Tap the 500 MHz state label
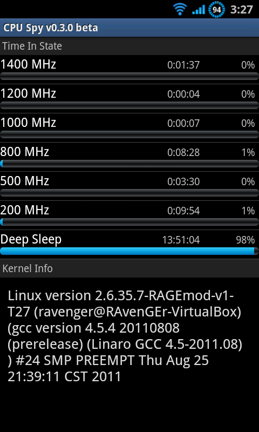Viewport: 259px width, 432px height. click(x=24, y=181)
